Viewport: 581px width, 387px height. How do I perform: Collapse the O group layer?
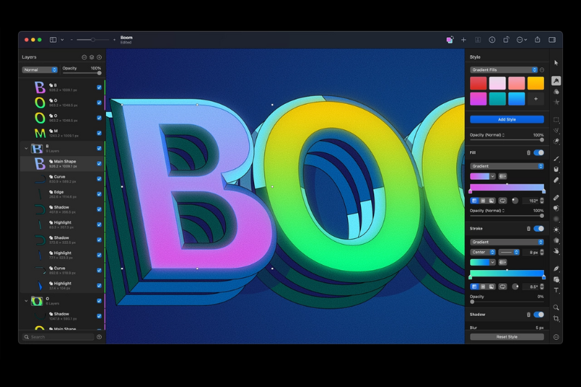[x=26, y=301]
